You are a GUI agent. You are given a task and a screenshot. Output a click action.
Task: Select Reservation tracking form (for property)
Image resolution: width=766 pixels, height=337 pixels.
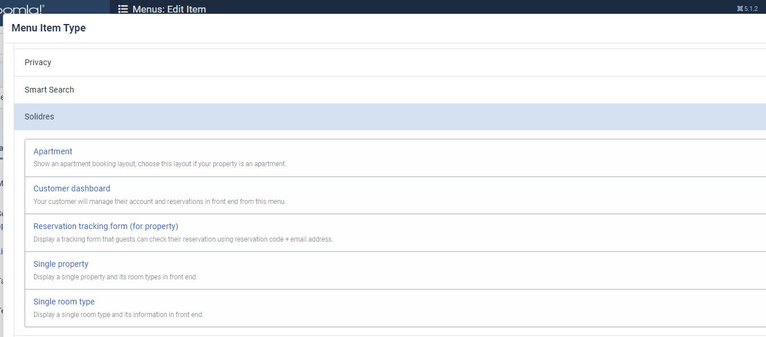106,226
